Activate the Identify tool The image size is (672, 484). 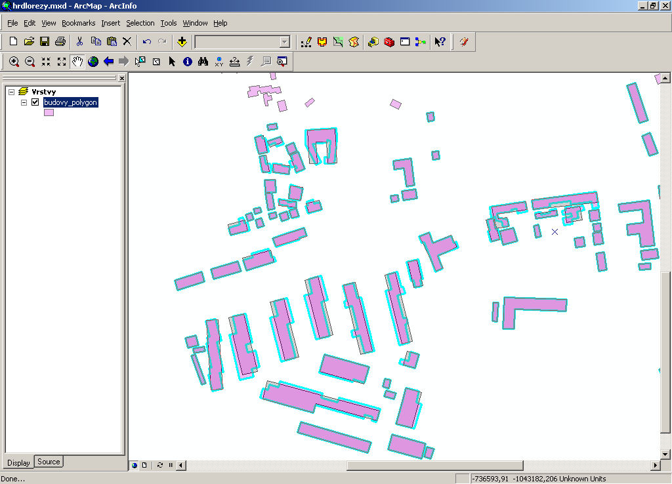pos(187,62)
